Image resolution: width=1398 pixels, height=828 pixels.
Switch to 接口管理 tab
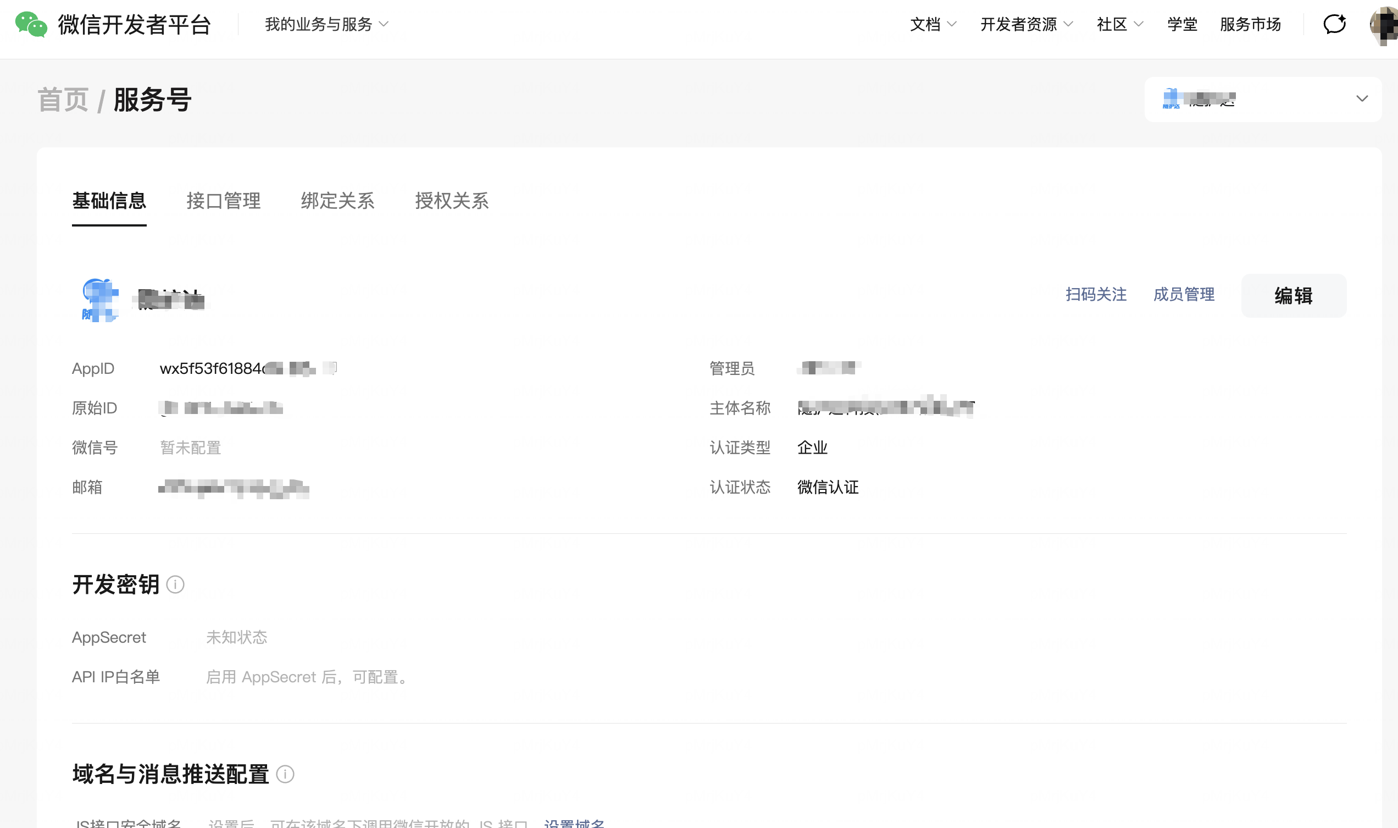coord(223,201)
